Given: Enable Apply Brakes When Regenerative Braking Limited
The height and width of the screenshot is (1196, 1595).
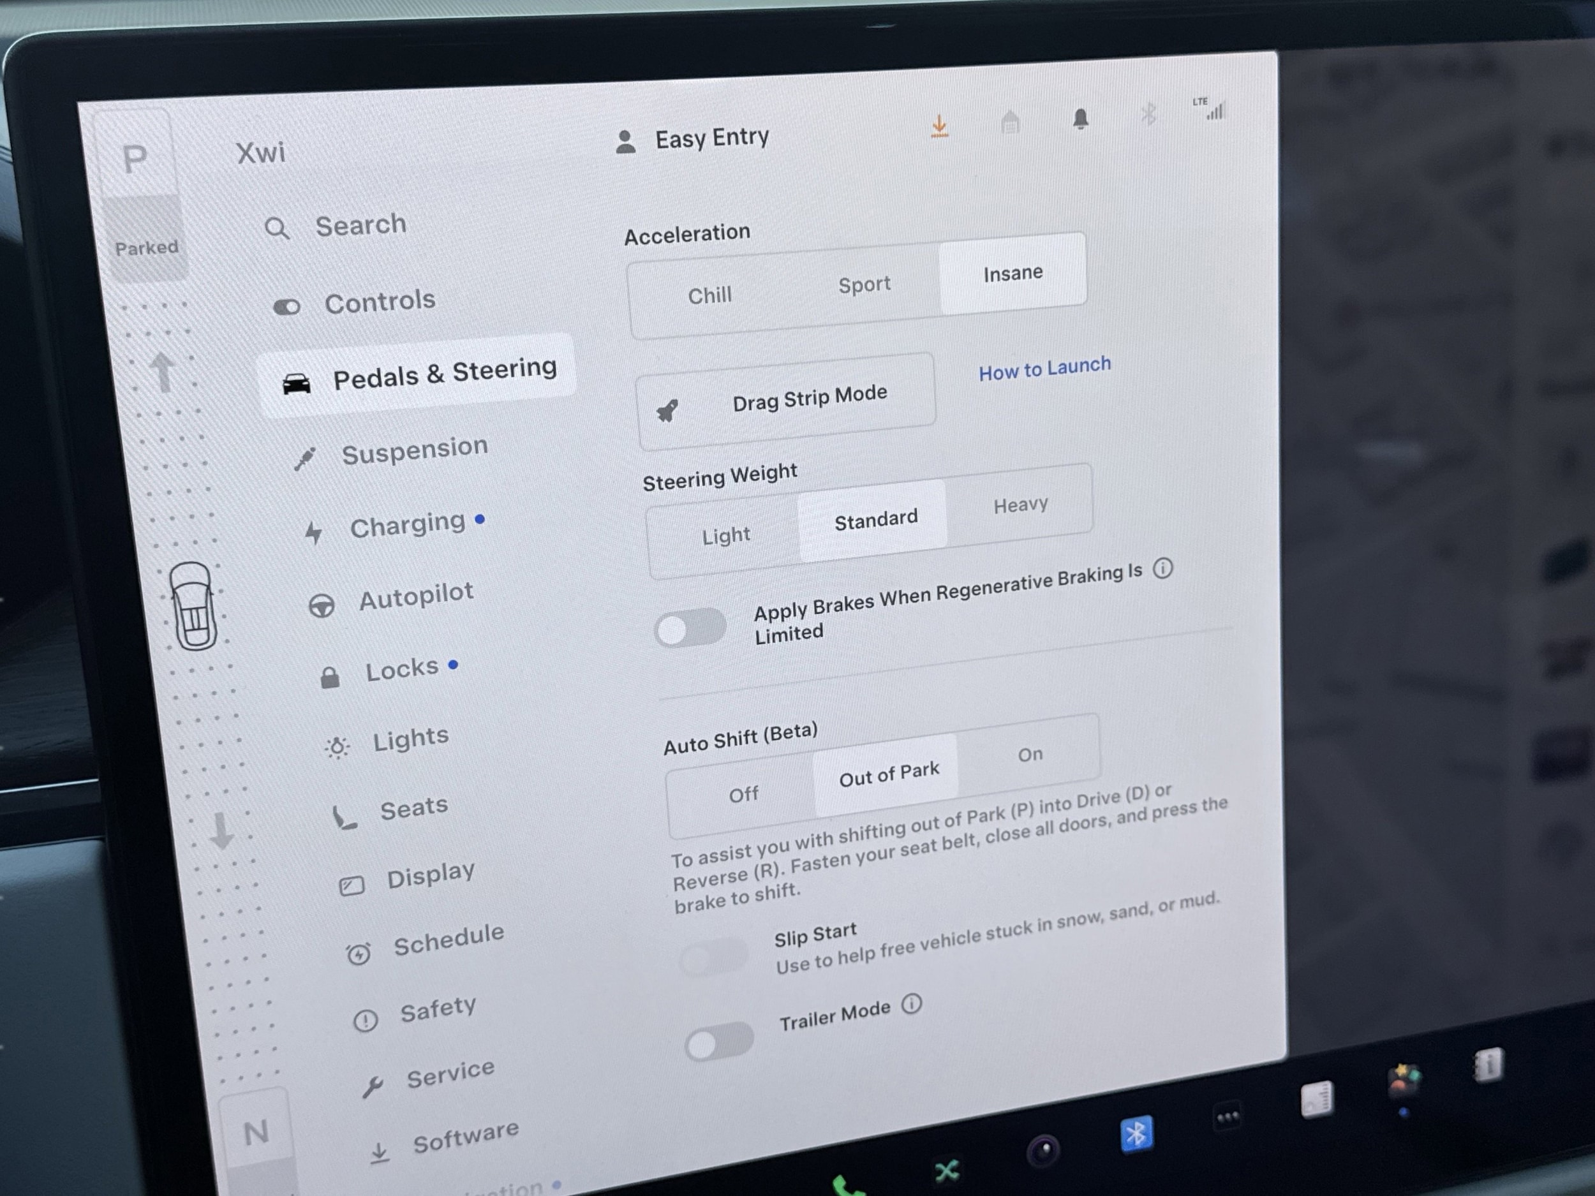Looking at the screenshot, I should pyautogui.click(x=690, y=629).
